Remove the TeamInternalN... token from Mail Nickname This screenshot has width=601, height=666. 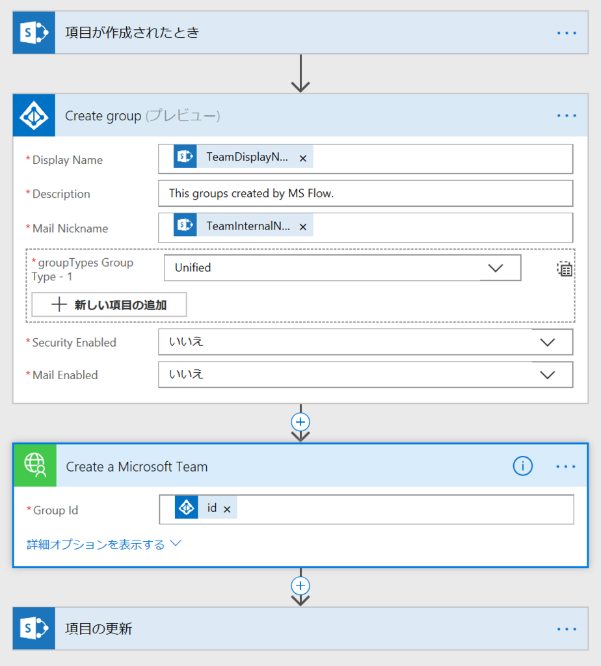coord(303,227)
